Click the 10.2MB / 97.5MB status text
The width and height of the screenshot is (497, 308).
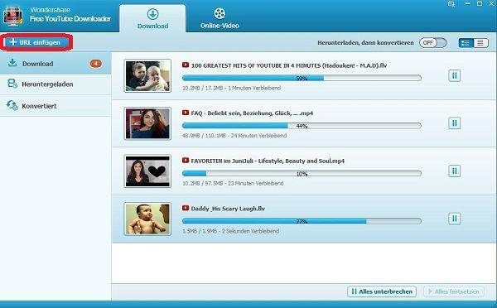point(233,184)
